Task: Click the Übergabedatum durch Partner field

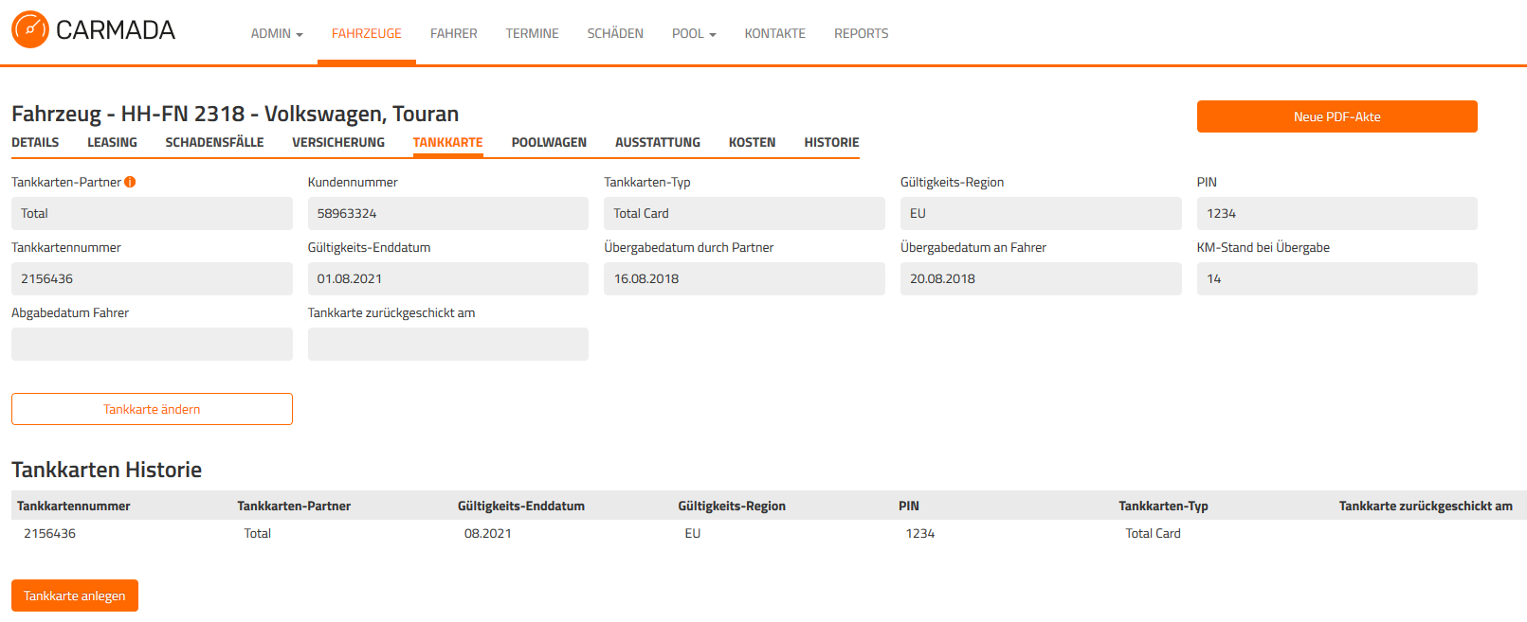Action: (x=744, y=278)
